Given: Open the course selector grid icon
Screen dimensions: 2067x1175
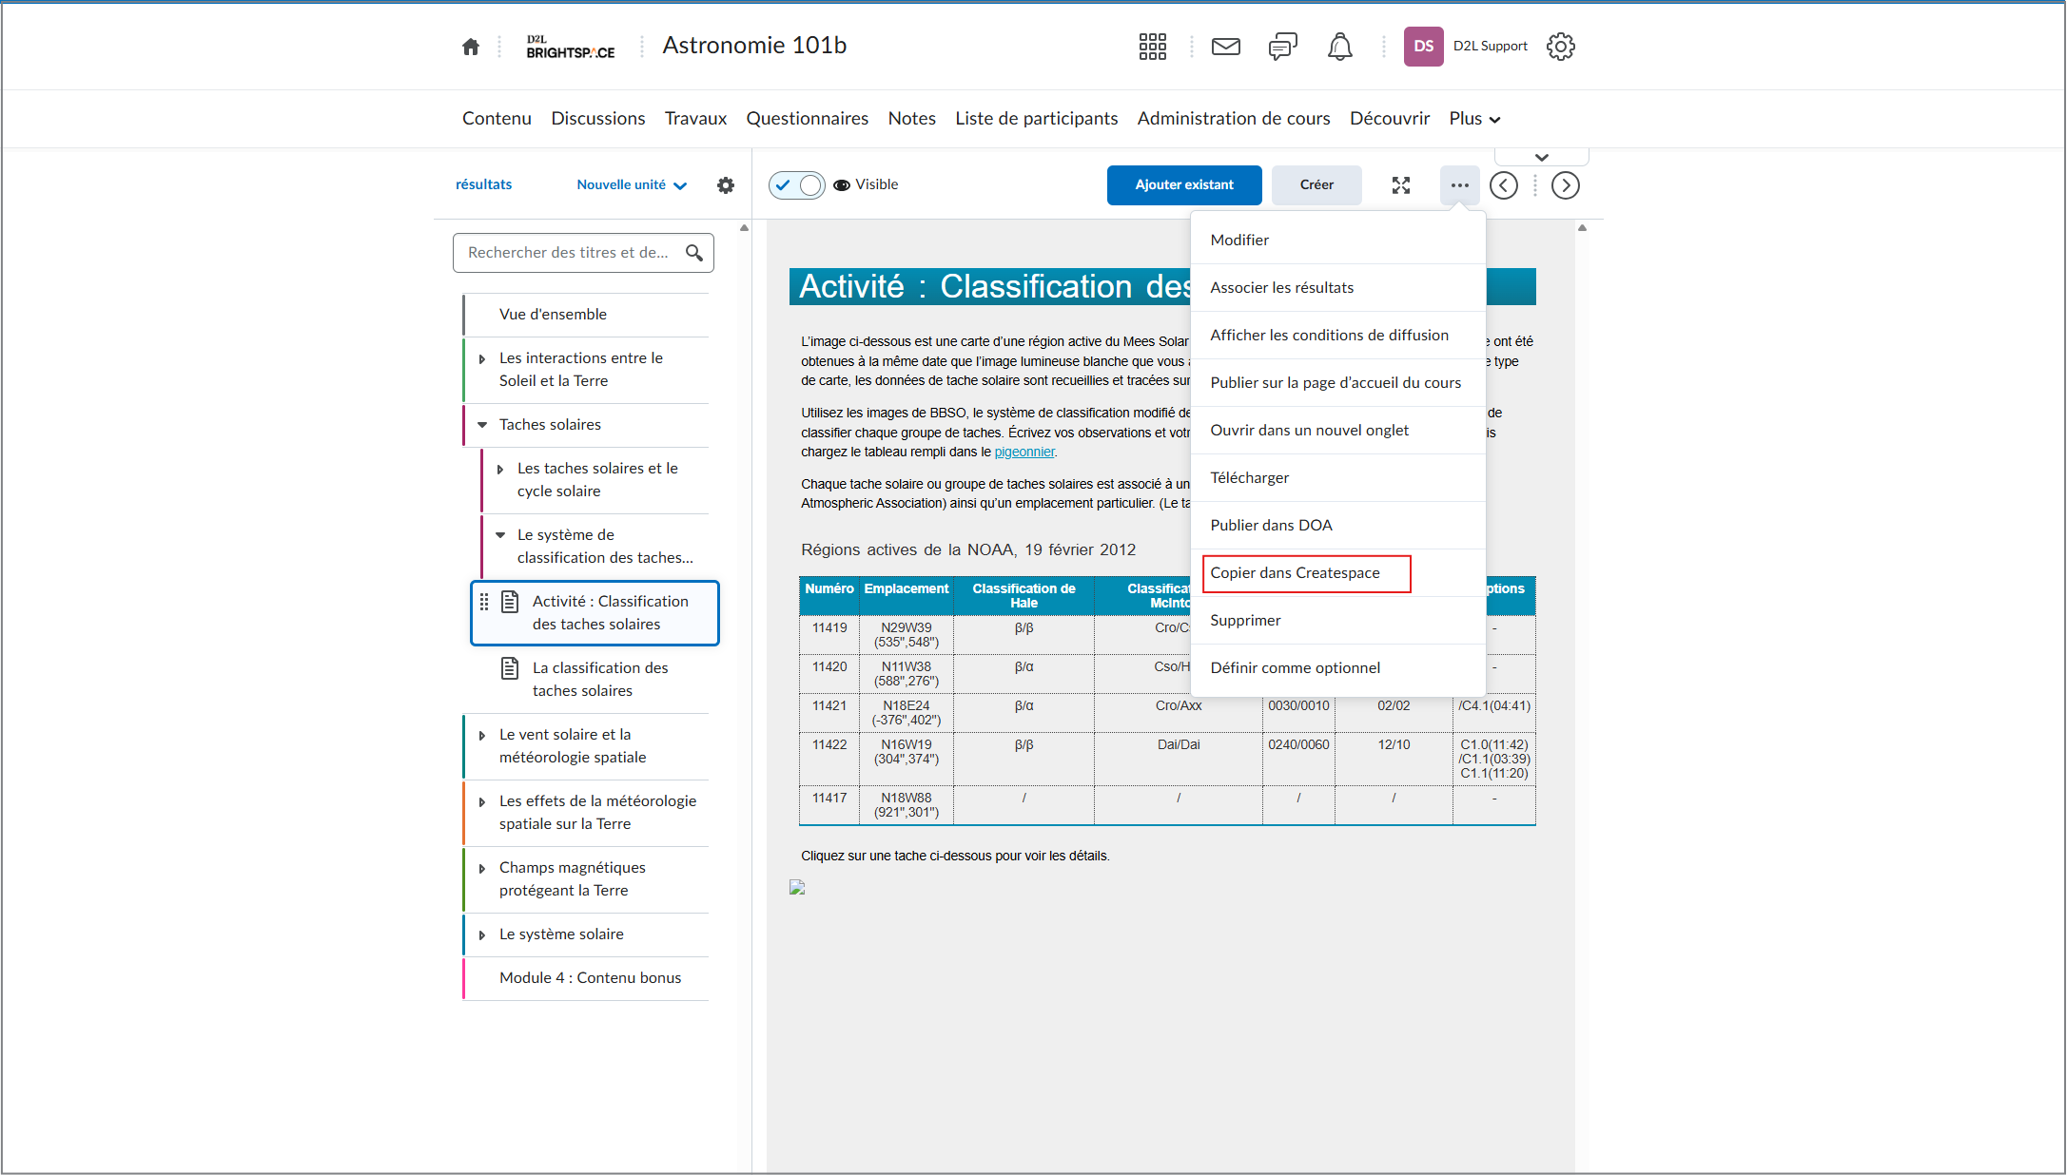Looking at the screenshot, I should (1152, 47).
